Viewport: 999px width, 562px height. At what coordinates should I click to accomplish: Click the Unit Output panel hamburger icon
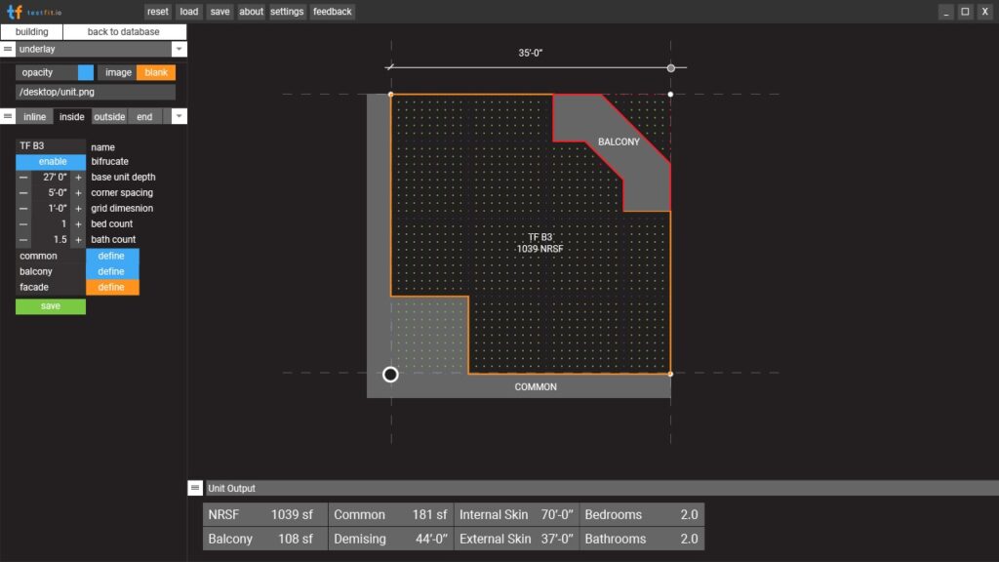pyautogui.click(x=191, y=488)
